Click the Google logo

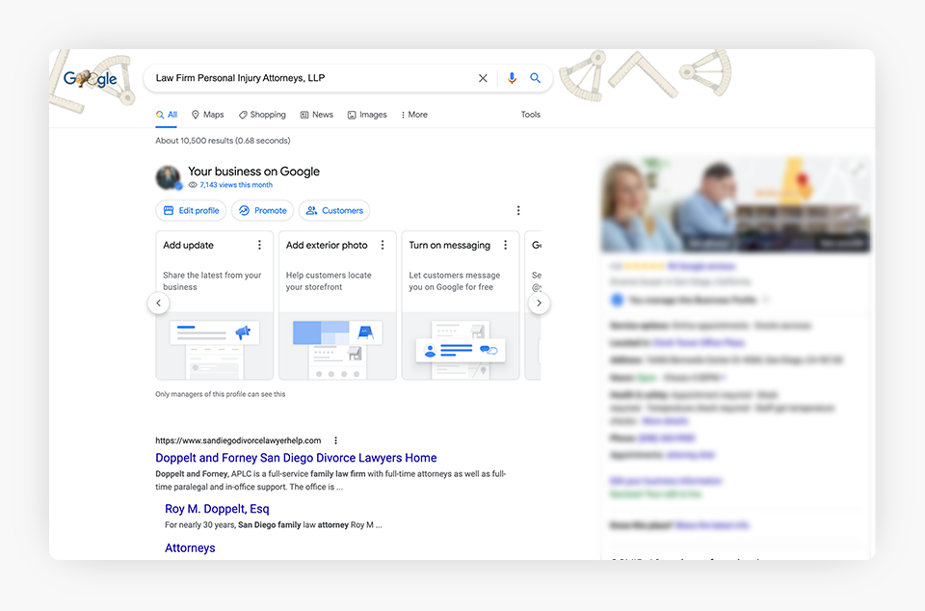click(91, 79)
